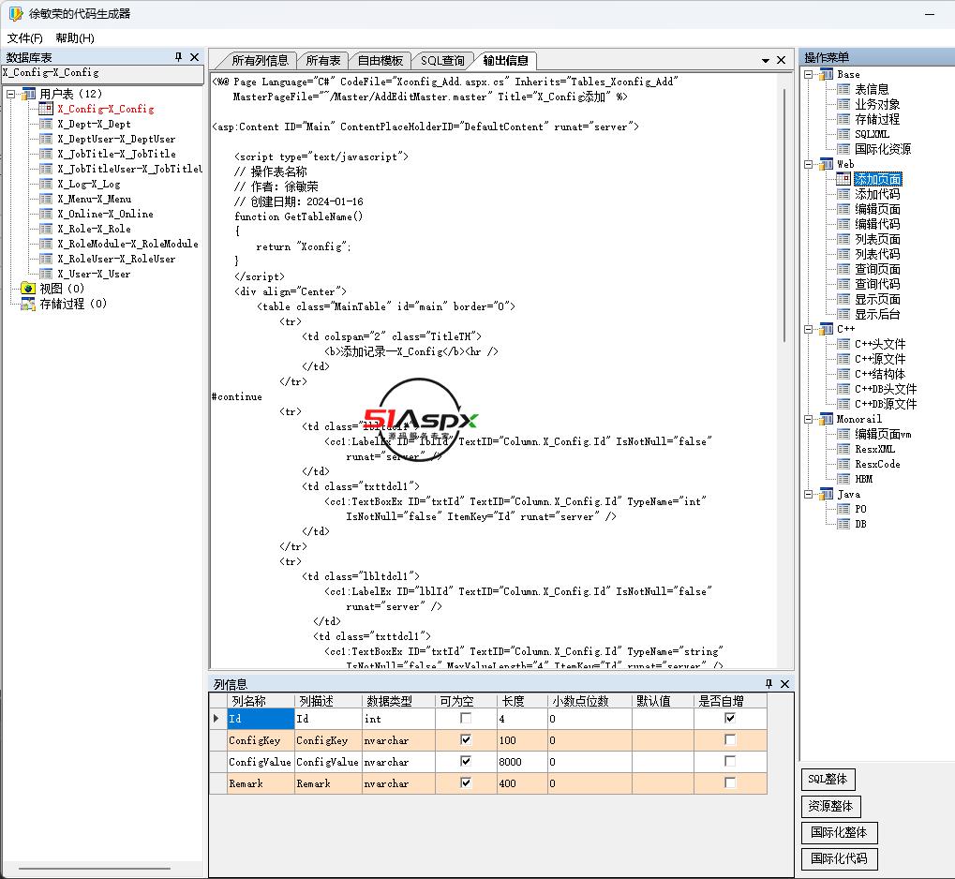
Task: Switch to the SQL查询 tab
Action: point(442,60)
